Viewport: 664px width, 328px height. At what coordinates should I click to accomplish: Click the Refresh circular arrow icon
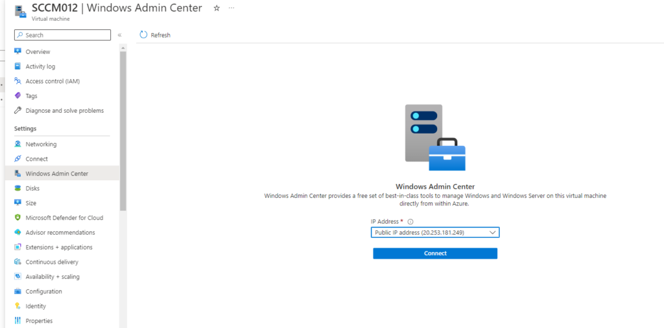coord(143,35)
